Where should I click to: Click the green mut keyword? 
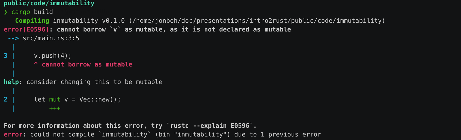[55, 99]
